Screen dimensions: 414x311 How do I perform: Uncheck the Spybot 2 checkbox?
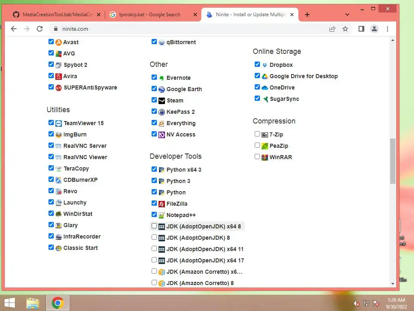point(51,64)
